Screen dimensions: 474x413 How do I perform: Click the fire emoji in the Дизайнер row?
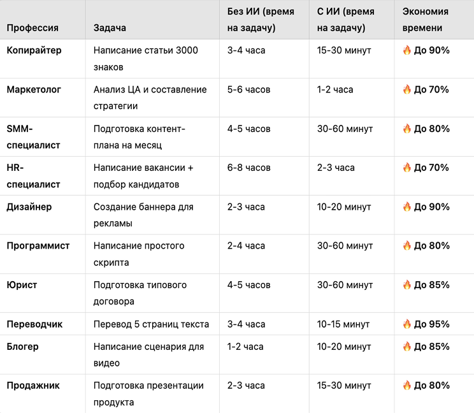pos(406,207)
